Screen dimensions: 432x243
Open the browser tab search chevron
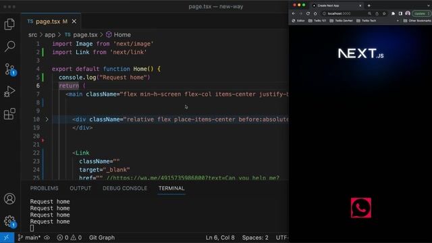coord(429,5)
